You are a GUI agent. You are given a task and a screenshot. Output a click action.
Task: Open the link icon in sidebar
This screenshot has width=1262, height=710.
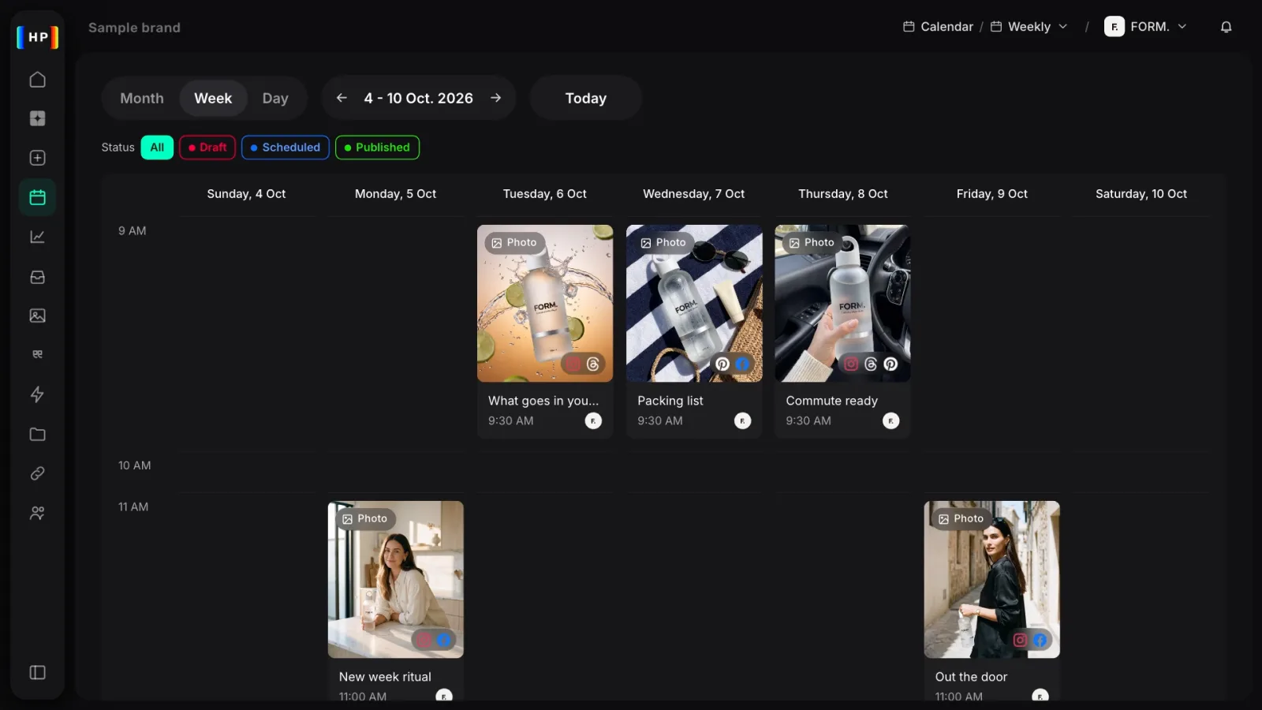tap(37, 473)
